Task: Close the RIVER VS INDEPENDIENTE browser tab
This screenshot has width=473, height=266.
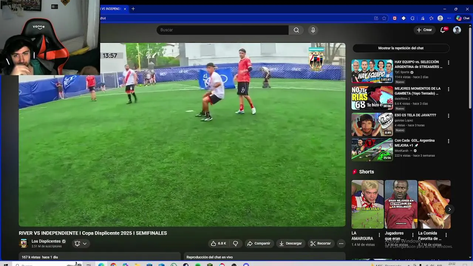Action: [x=125, y=9]
